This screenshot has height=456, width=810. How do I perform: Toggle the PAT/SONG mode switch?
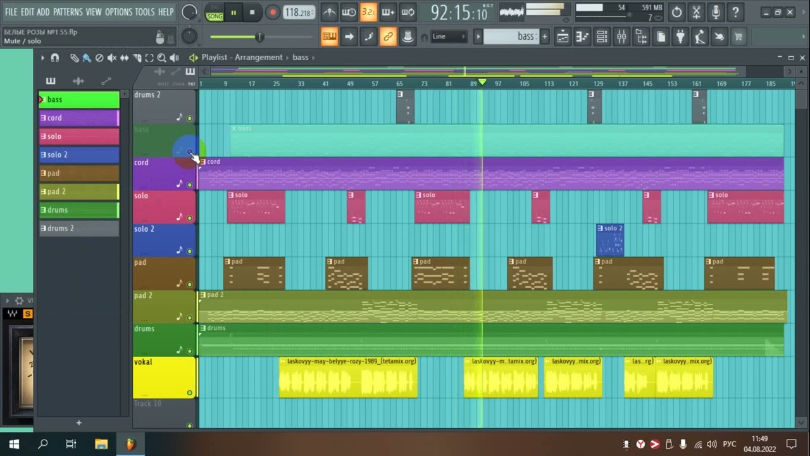(215, 13)
